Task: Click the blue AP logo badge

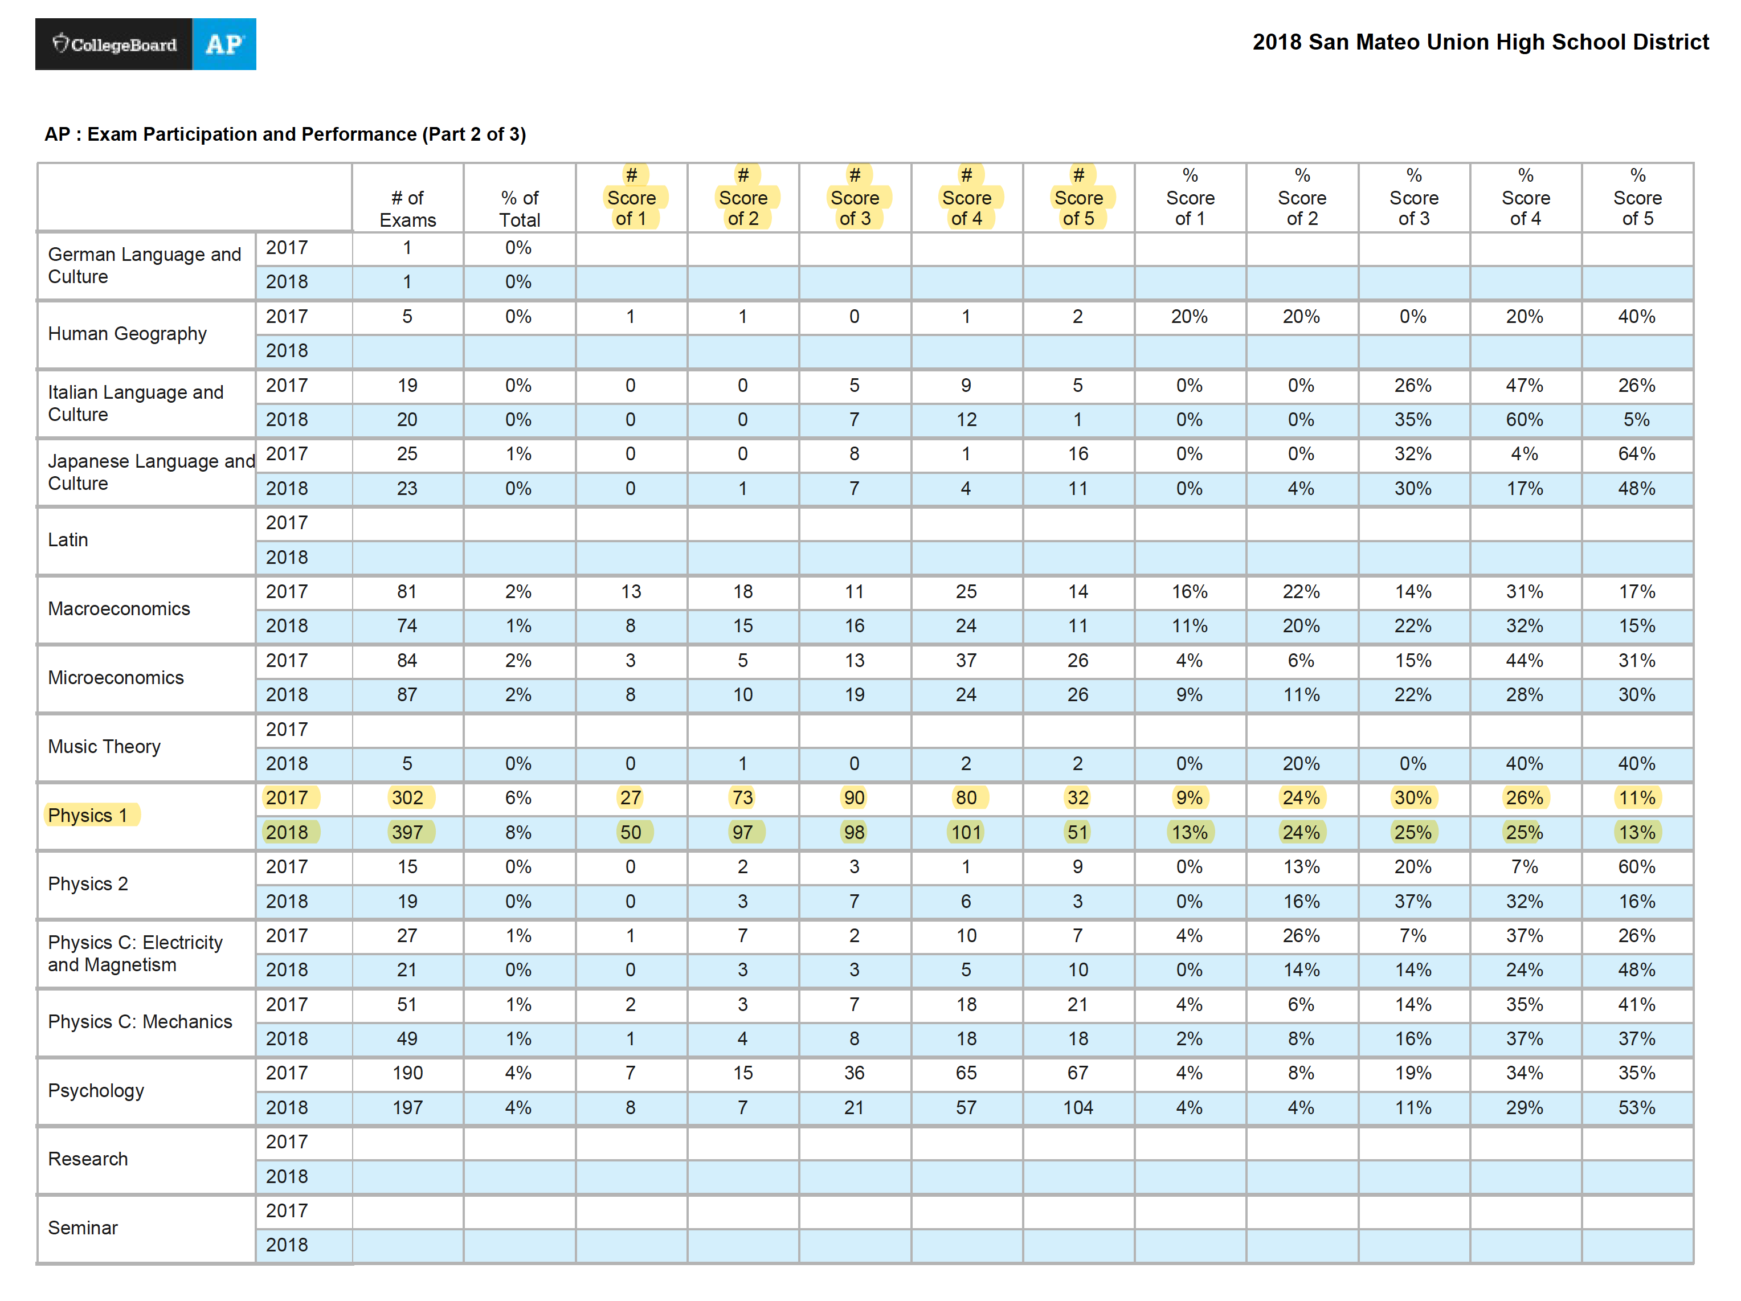Action: (224, 44)
